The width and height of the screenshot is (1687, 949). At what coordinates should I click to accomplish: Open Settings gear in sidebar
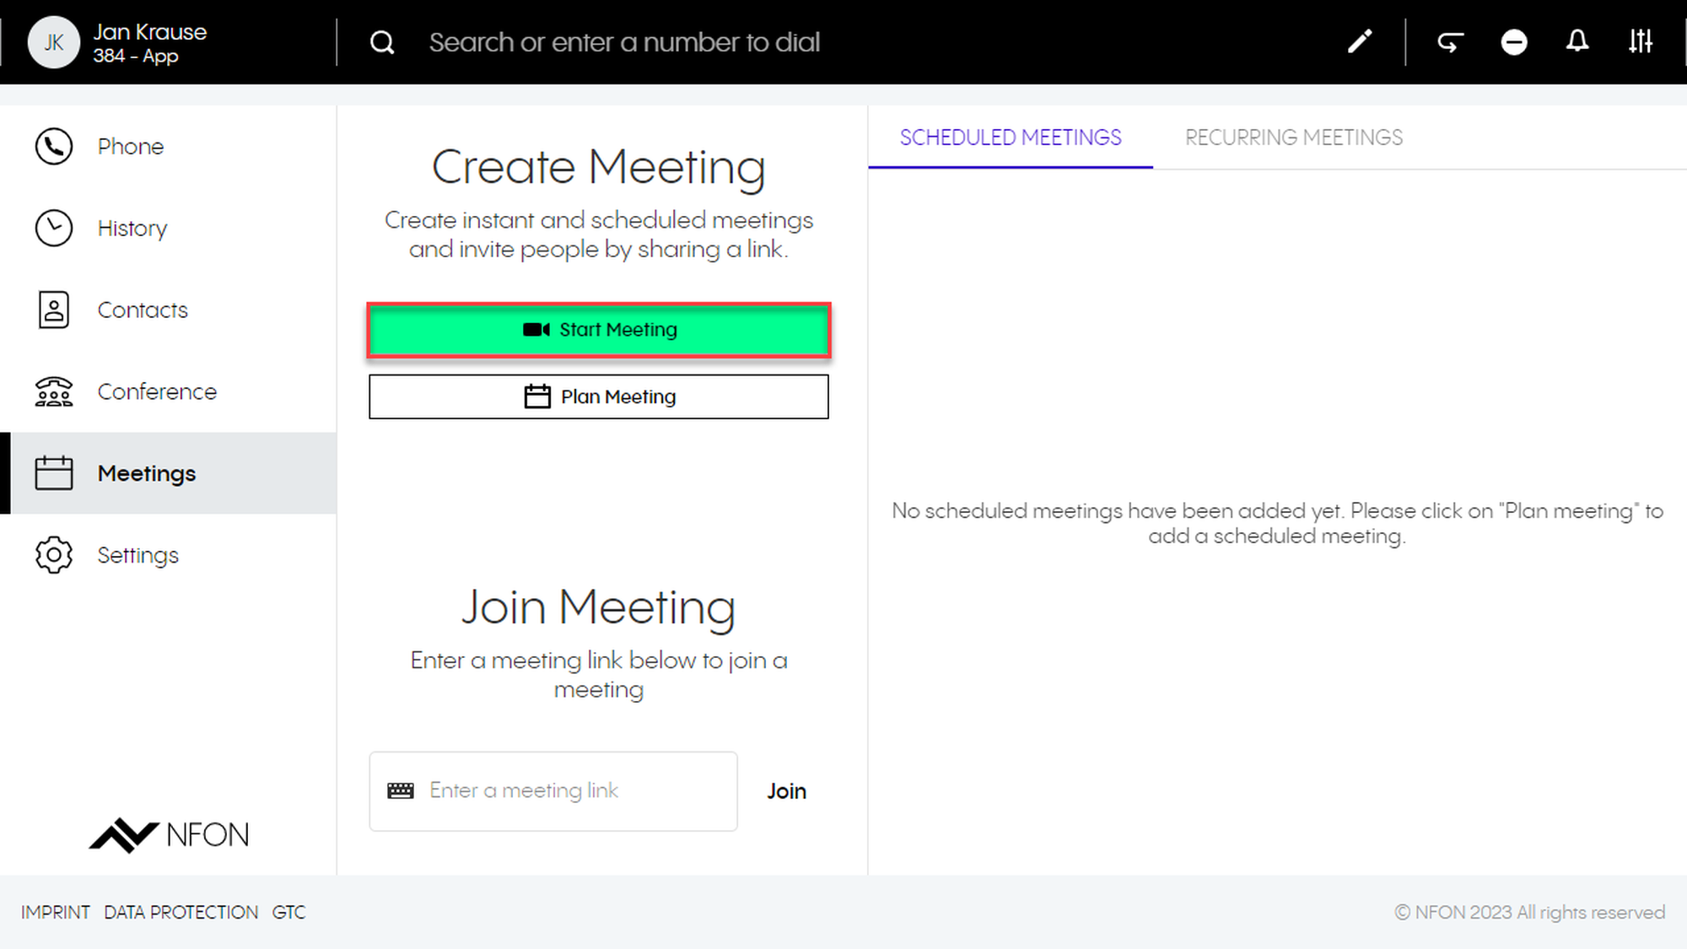[x=137, y=556]
